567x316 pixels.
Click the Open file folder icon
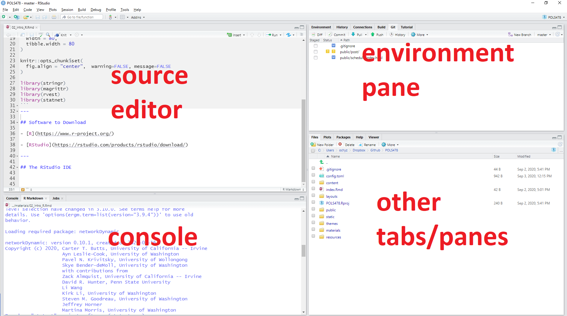[26, 17]
